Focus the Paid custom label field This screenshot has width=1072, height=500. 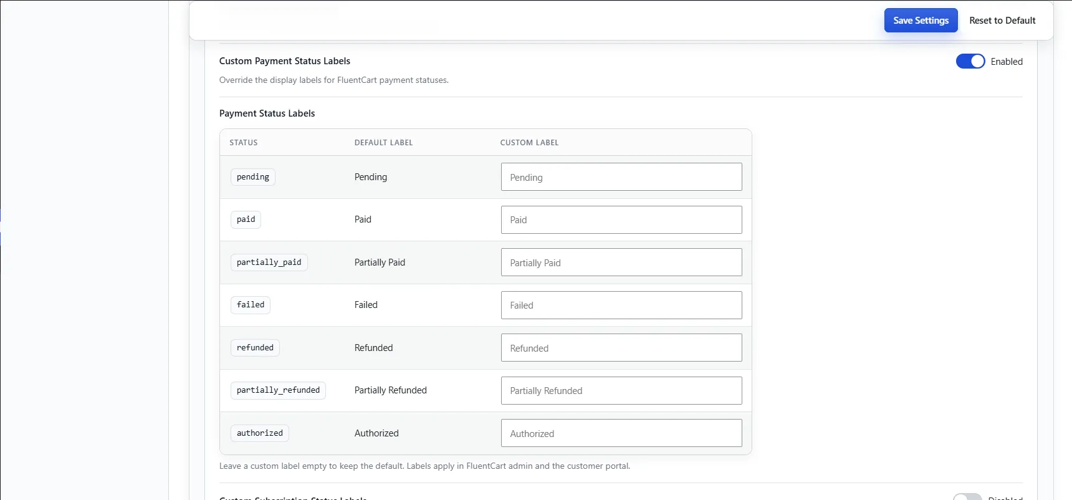621,219
